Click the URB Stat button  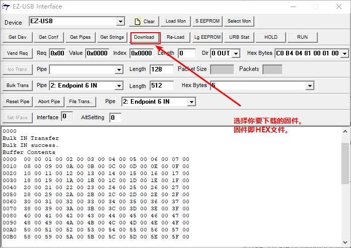point(239,37)
